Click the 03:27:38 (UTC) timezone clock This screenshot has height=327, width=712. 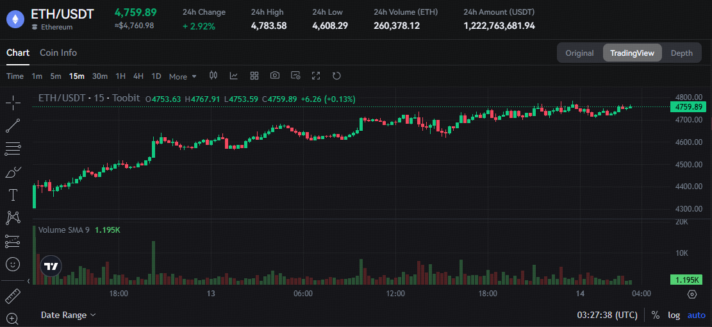click(x=607, y=315)
